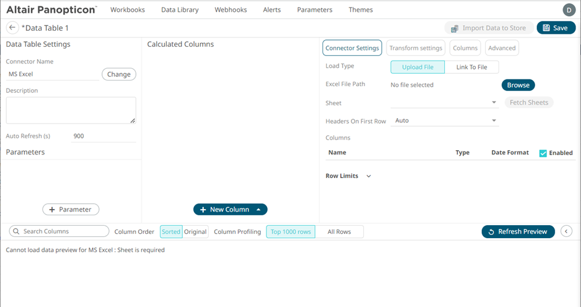Click the Description text area
Viewport: 581px width, 307px height.
71,110
